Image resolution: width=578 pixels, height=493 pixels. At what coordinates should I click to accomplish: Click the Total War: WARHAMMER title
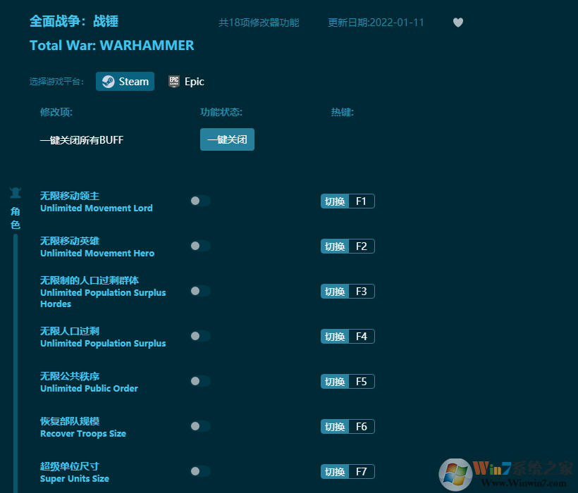(111, 45)
